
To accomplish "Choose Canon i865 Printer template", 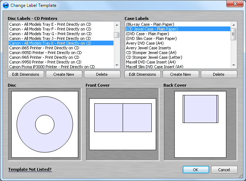I will point(61,48).
